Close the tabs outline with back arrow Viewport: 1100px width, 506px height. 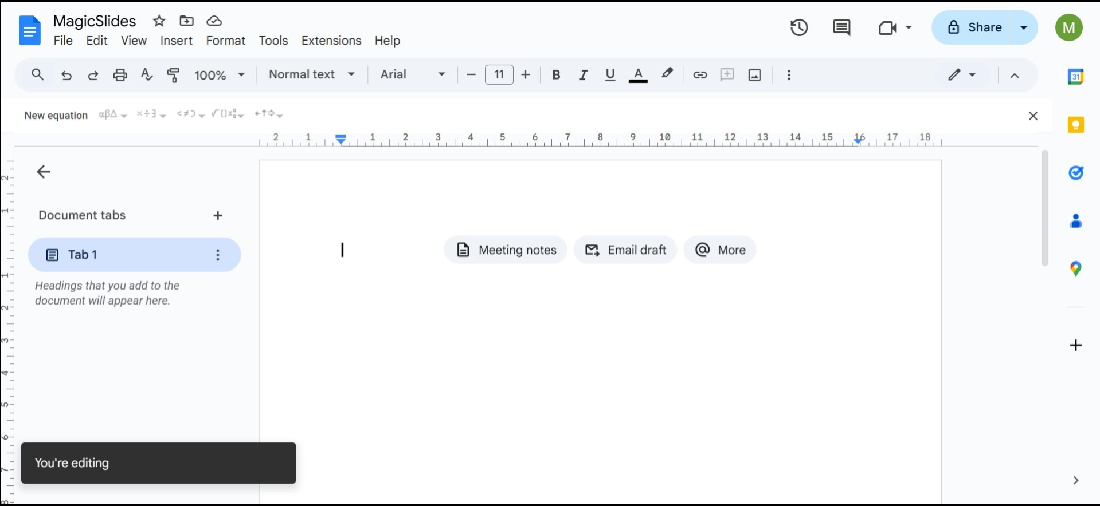(44, 172)
